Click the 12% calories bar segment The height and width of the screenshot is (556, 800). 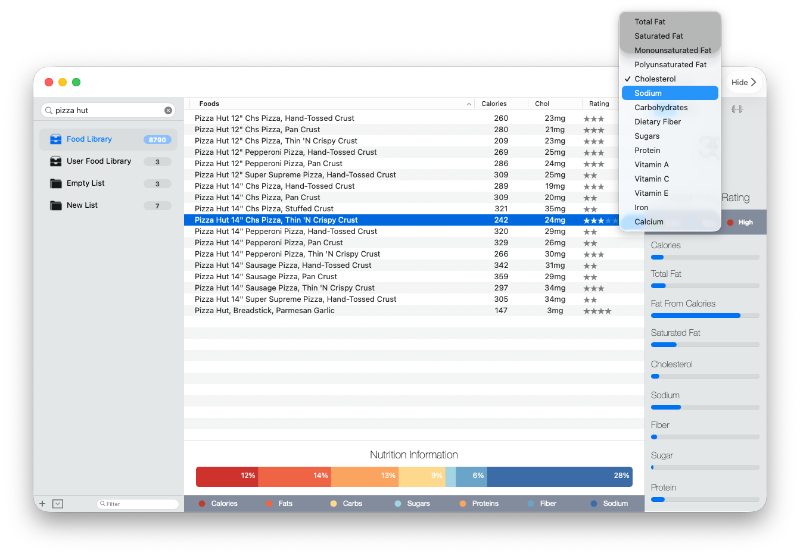coord(227,476)
